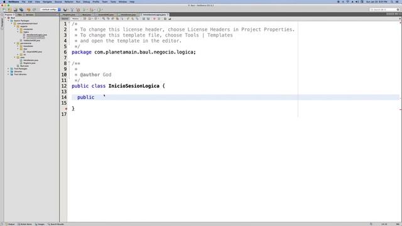402x226 pixels.
Task: Click the Stop Macro Recording icon
Action: coord(159,19)
